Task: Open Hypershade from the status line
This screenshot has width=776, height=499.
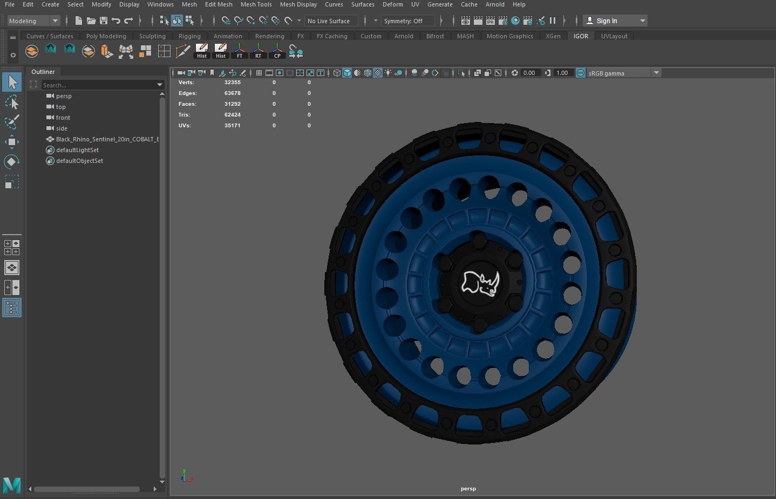Action: pos(515,20)
